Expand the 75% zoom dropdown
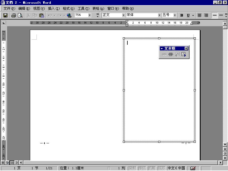The height and width of the screenshot is (171, 228). click(89, 15)
